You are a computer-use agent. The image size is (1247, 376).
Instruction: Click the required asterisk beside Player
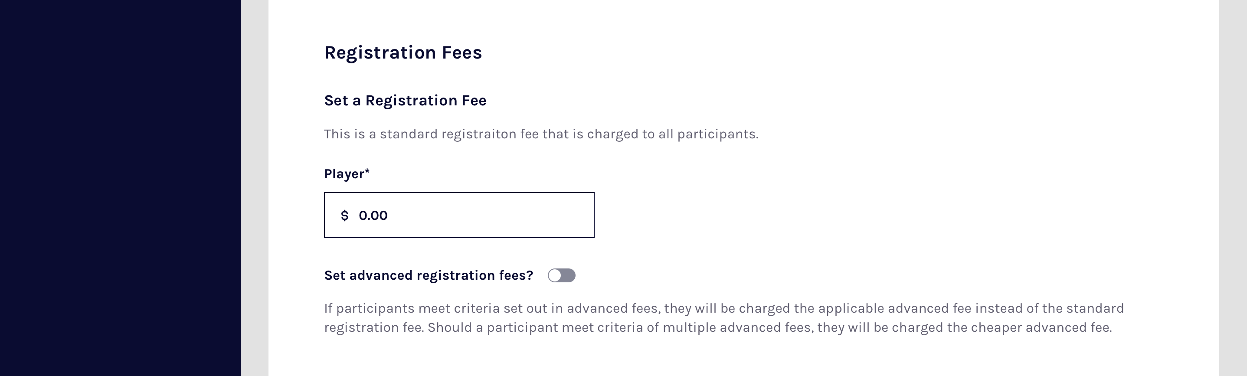coord(367,171)
